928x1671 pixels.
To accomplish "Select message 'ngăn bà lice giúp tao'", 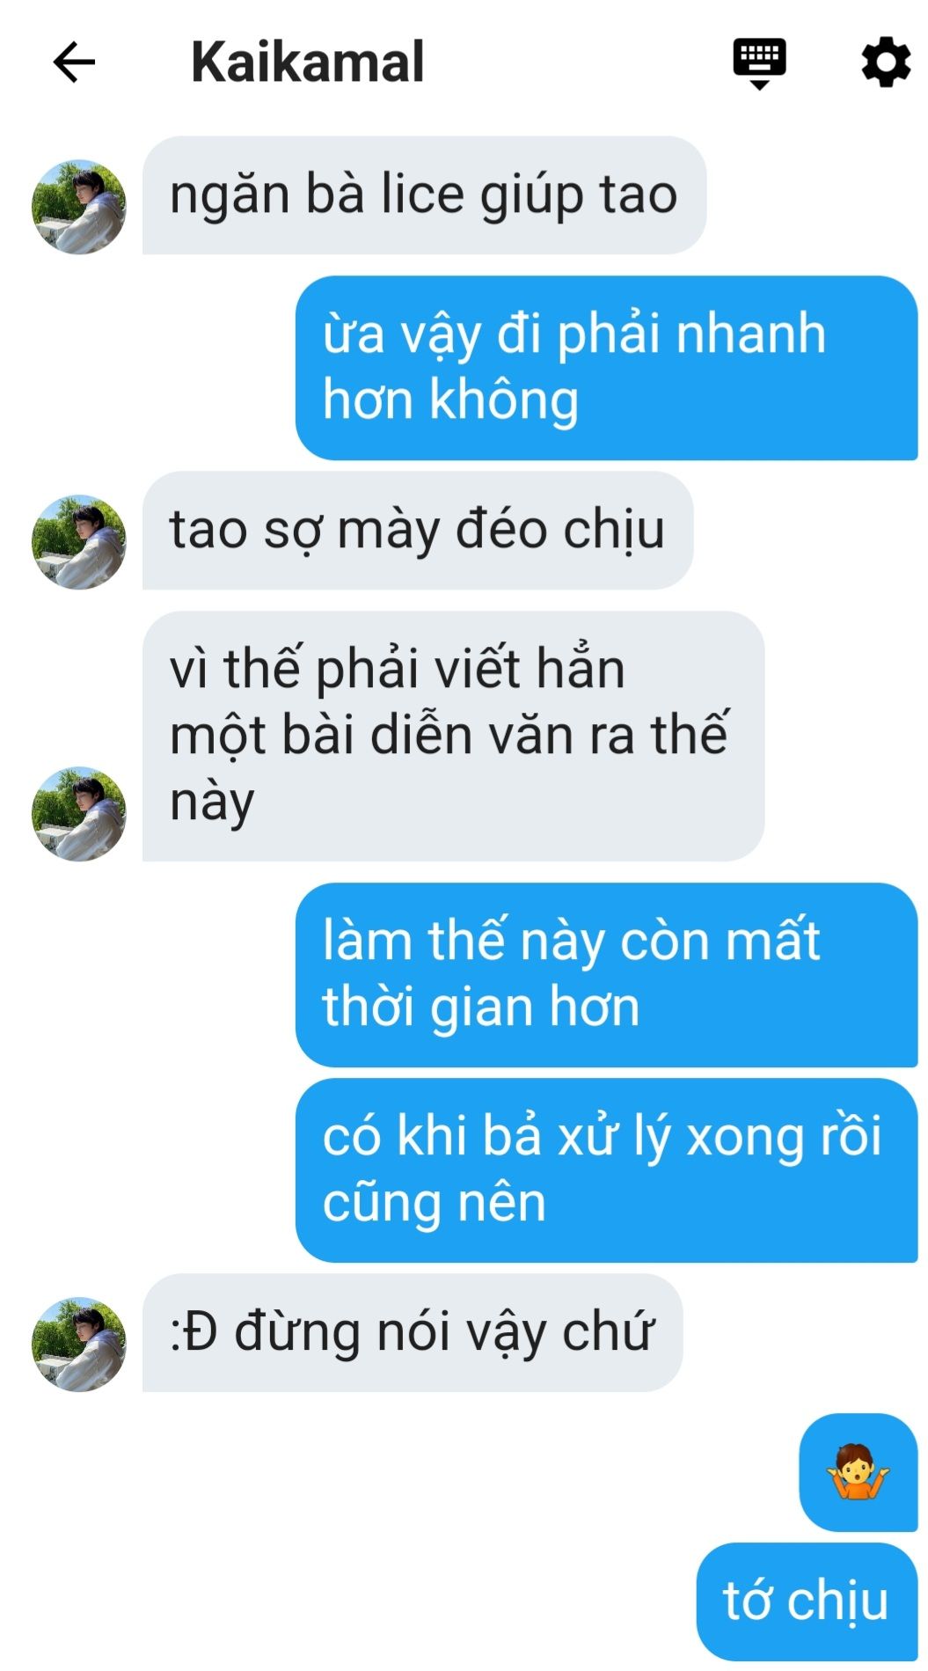I will point(424,195).
